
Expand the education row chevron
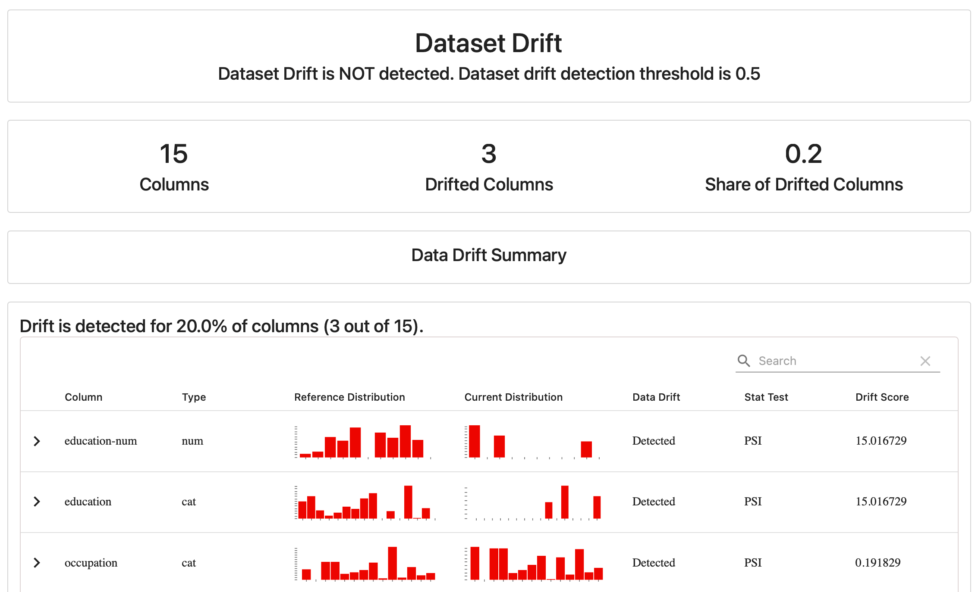point(37,502)
